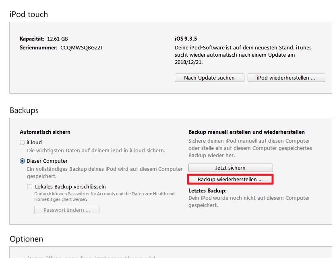The width and height of the screenshot is (335, 258).
Task: Click the Automatisch sichern heading
Action: (x=45, y=132)
